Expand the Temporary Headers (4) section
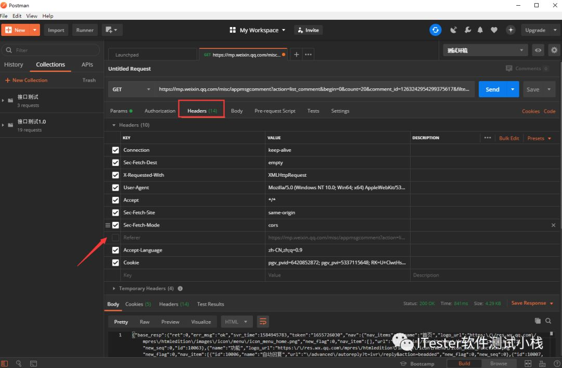Screen dimensions: 562x368 (x=113, y=288)
